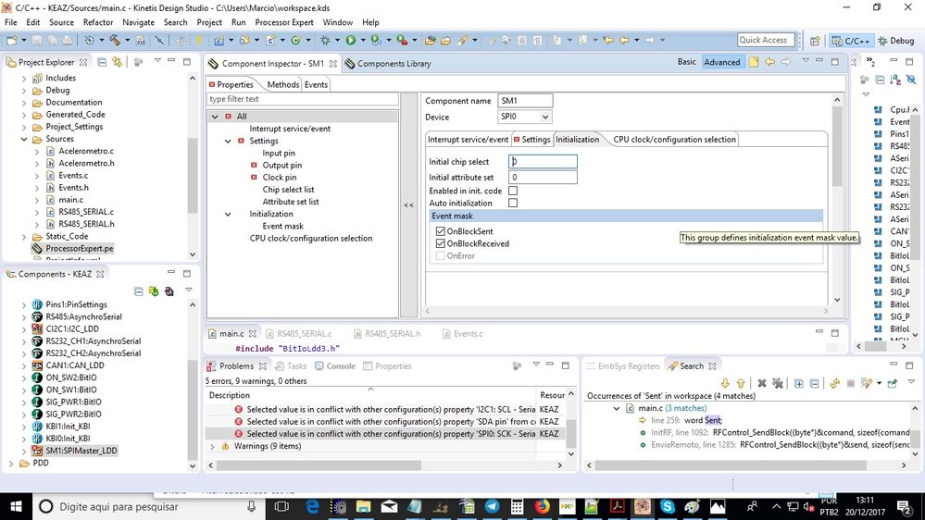
Task: Click Collapse All icon in Project Explorer
Action: (102, 62)
